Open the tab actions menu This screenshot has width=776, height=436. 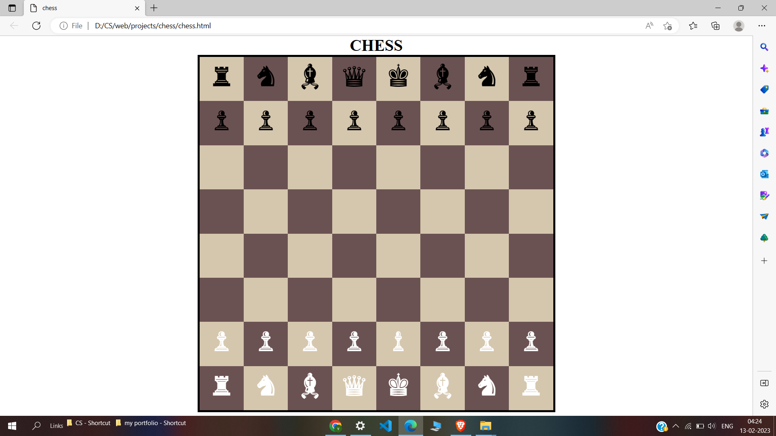point(12,8)
